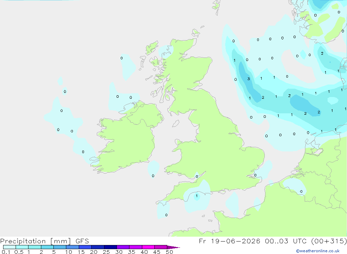
Task: Click the '35' legend scale label
Action: click(x=132, y=252)
